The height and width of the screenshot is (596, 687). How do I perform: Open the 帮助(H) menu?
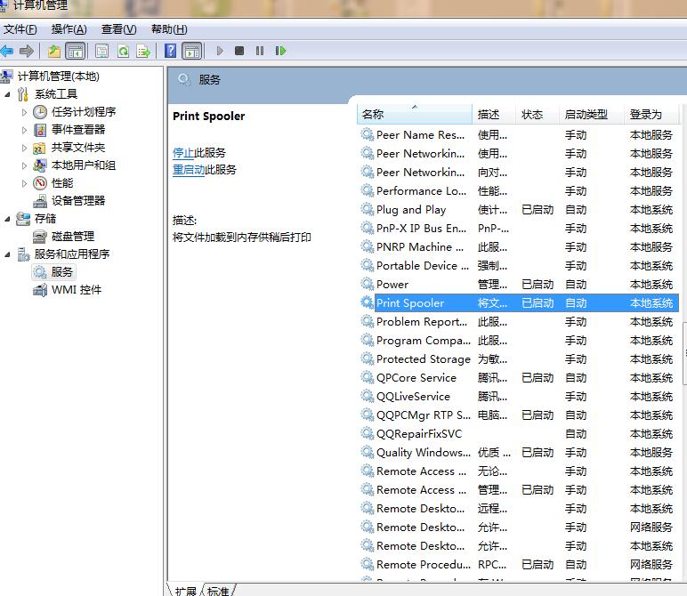169,29
